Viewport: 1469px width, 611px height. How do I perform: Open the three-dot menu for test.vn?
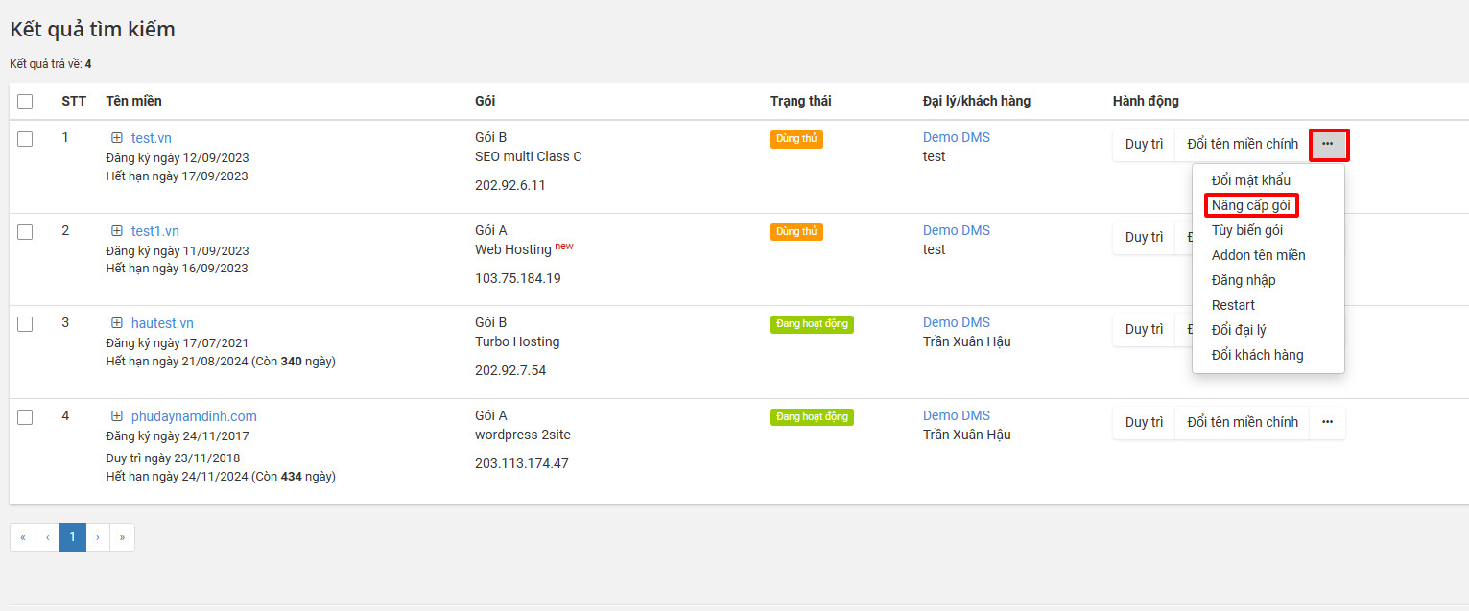click(x=1328, y=145)
